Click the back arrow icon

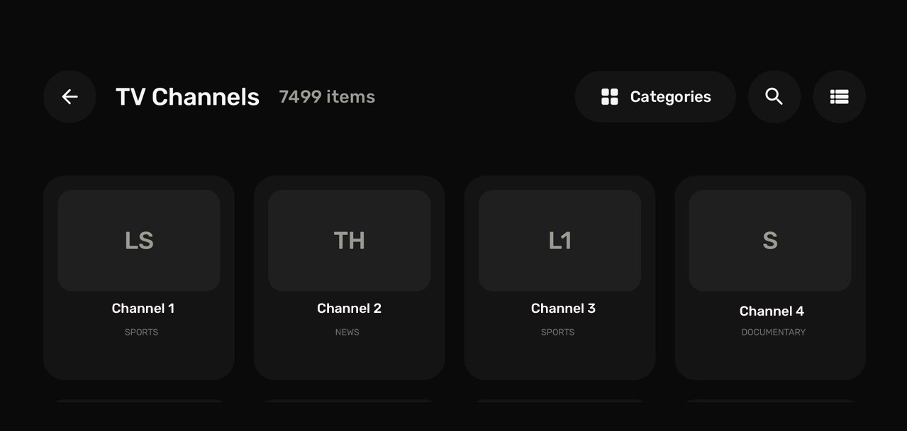coord(69,97)
